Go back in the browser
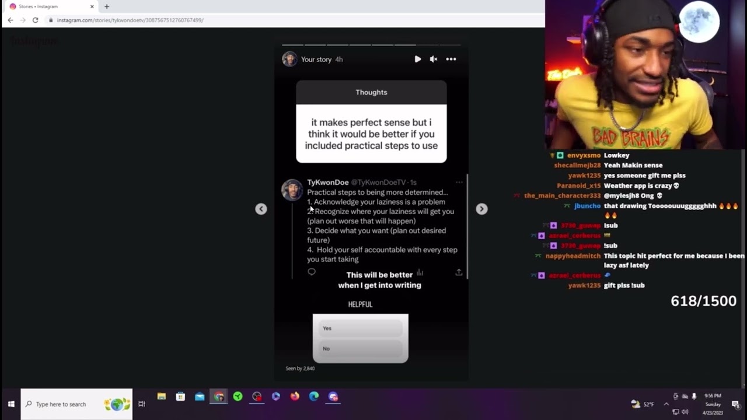Screen dimensions: 747x420 pos(11,20)
